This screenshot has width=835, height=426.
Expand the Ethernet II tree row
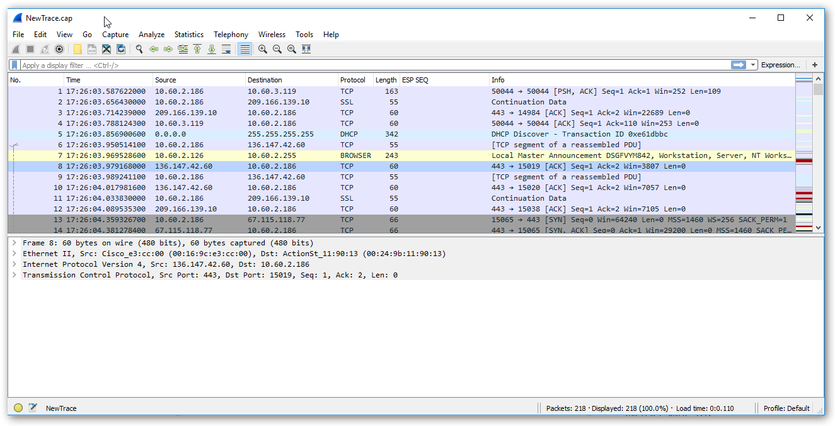coord(14,254)
